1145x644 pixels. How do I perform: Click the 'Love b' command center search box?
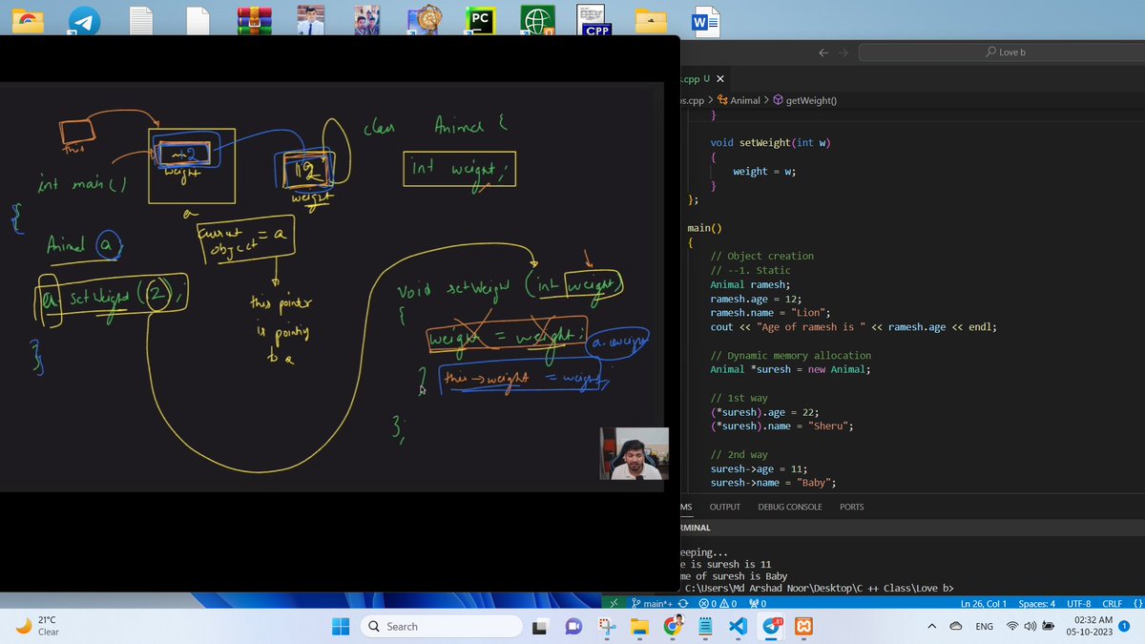click(x=1004, y=52)
